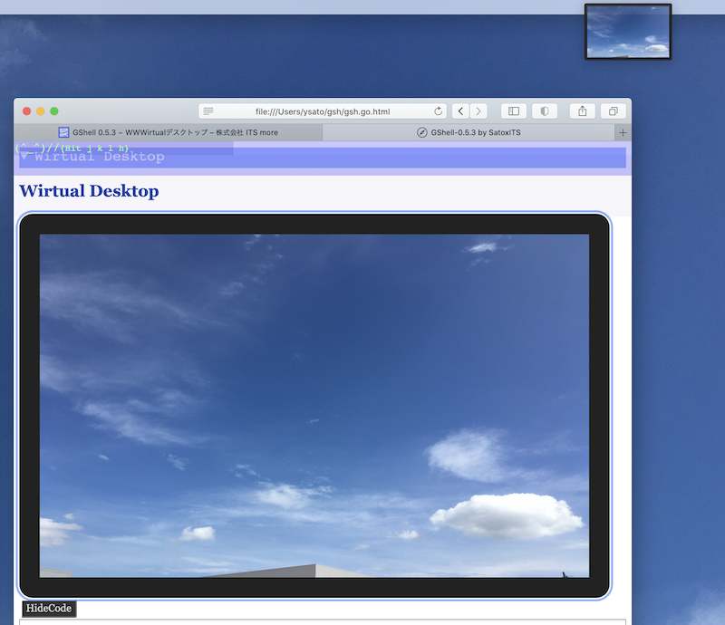Switch to the GShell 0.5.3 WWWirtual tab
This screenshot has height=625, width=725.
pyautogui.click(x=169, y=132)
